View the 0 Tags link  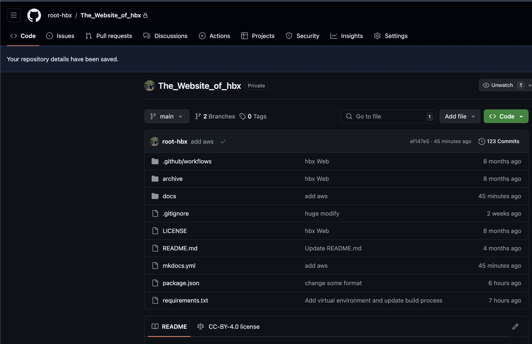[x=253, y=116]
